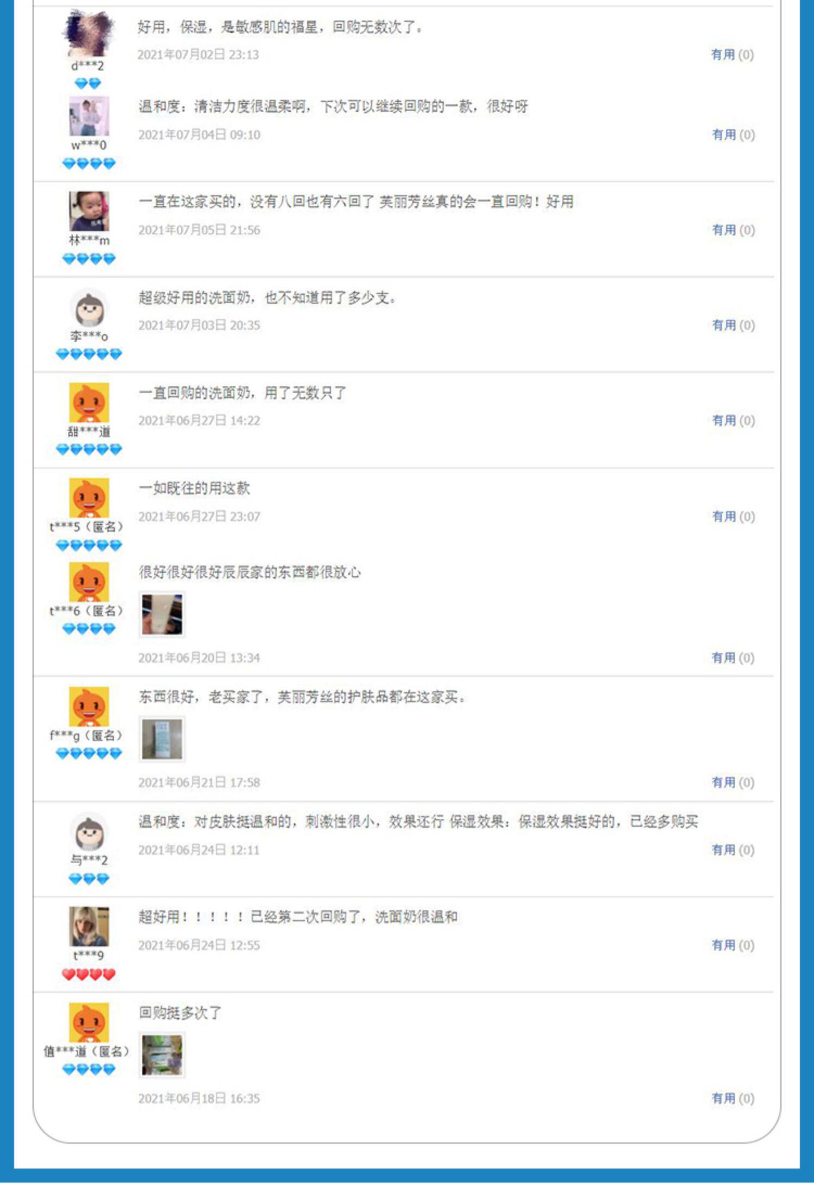Screen dimensions: 814x1184
Task: Click mascot avatar of 值***道
Action: pos(89,1022)
